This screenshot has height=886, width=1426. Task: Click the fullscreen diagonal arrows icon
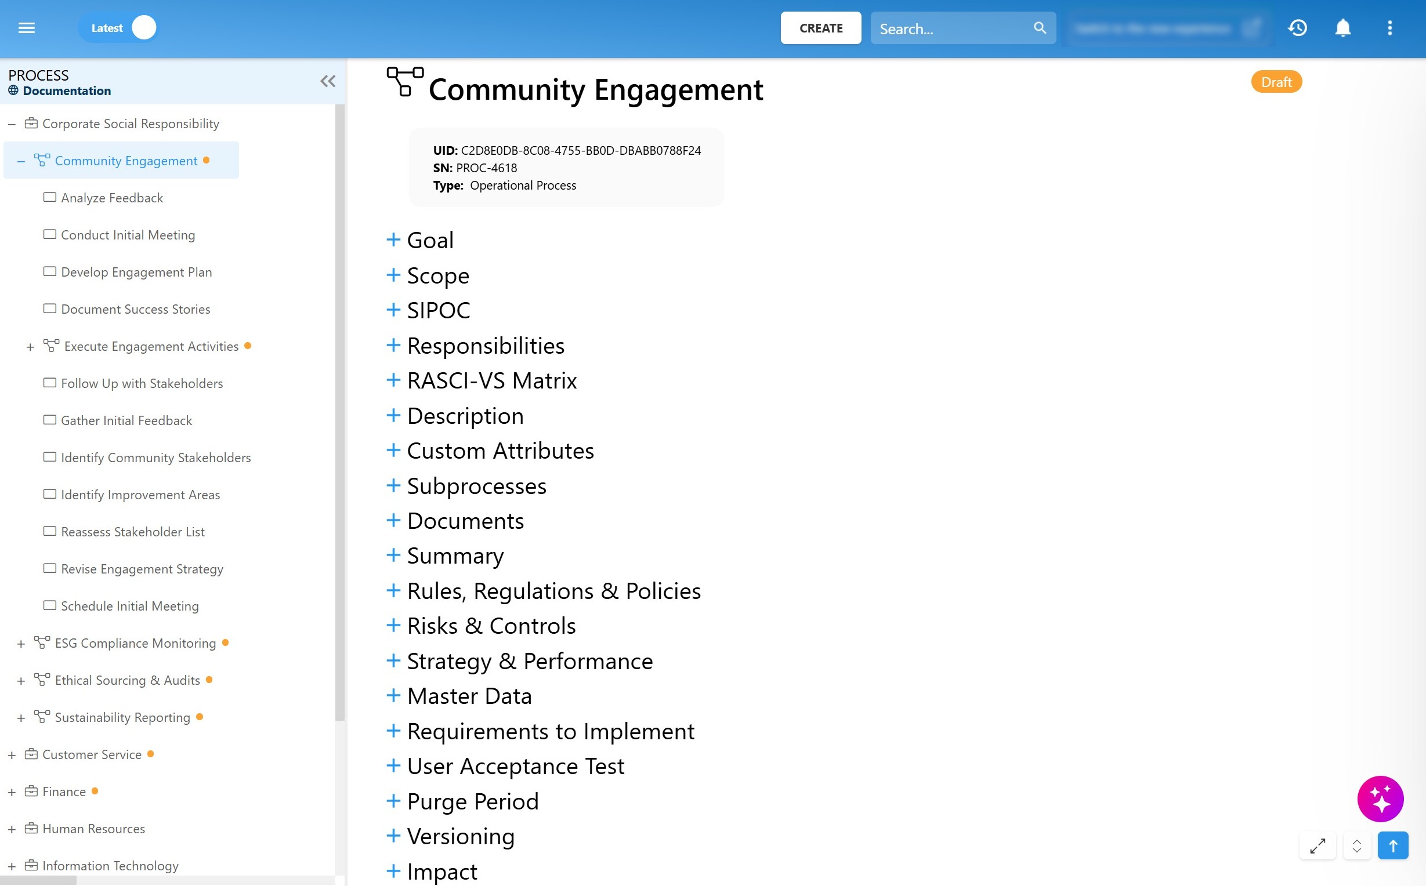point(1318,846)
